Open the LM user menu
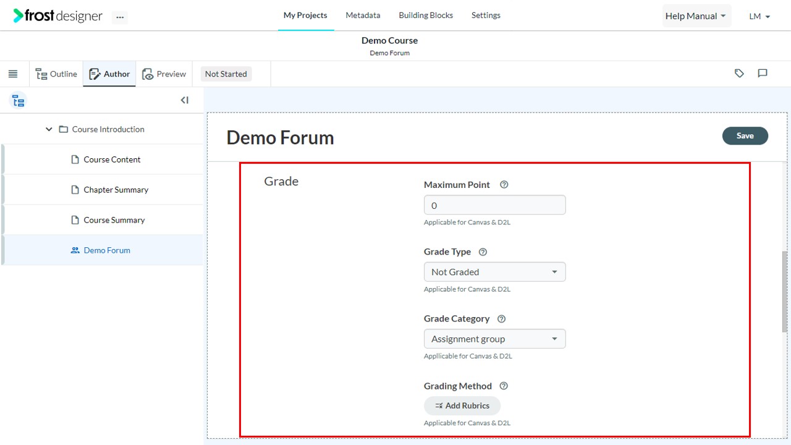791x445 pixels. [759, 17]
